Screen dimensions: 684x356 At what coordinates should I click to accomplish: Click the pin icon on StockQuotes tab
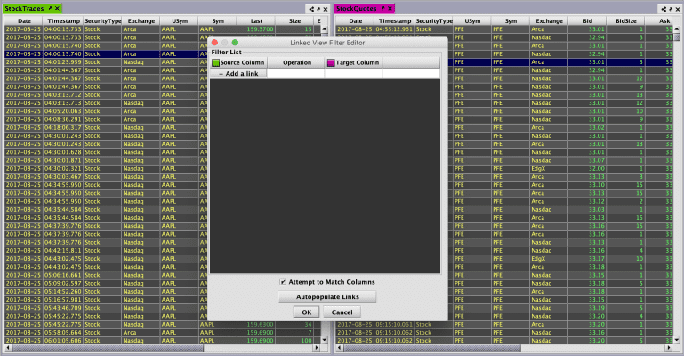(383, 7)
